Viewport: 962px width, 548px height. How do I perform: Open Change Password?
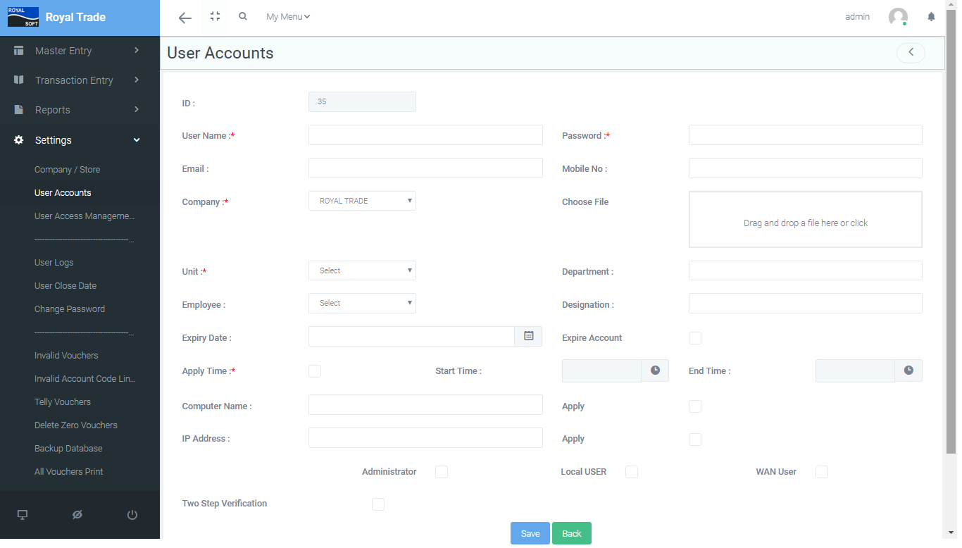click(70, 309)
